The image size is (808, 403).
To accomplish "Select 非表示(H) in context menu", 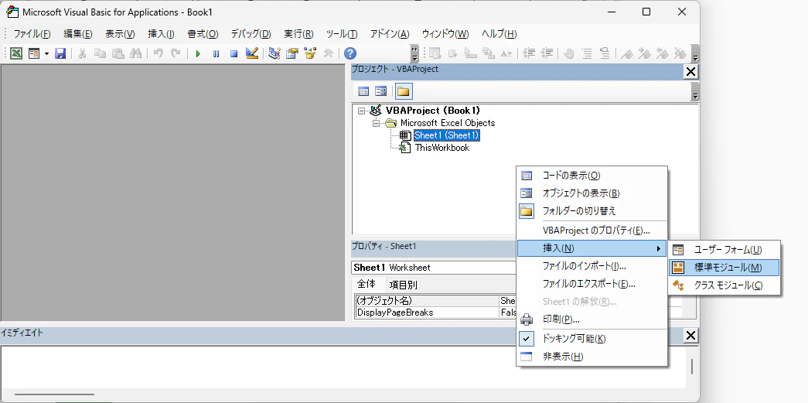I will pyautogui.click(x=592, y=357).
